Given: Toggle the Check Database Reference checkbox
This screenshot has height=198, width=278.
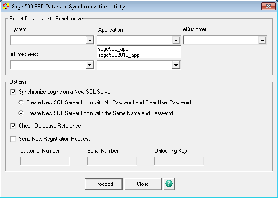Looking at the screenshot, I should pyautogui.click(x=14, y=126).
